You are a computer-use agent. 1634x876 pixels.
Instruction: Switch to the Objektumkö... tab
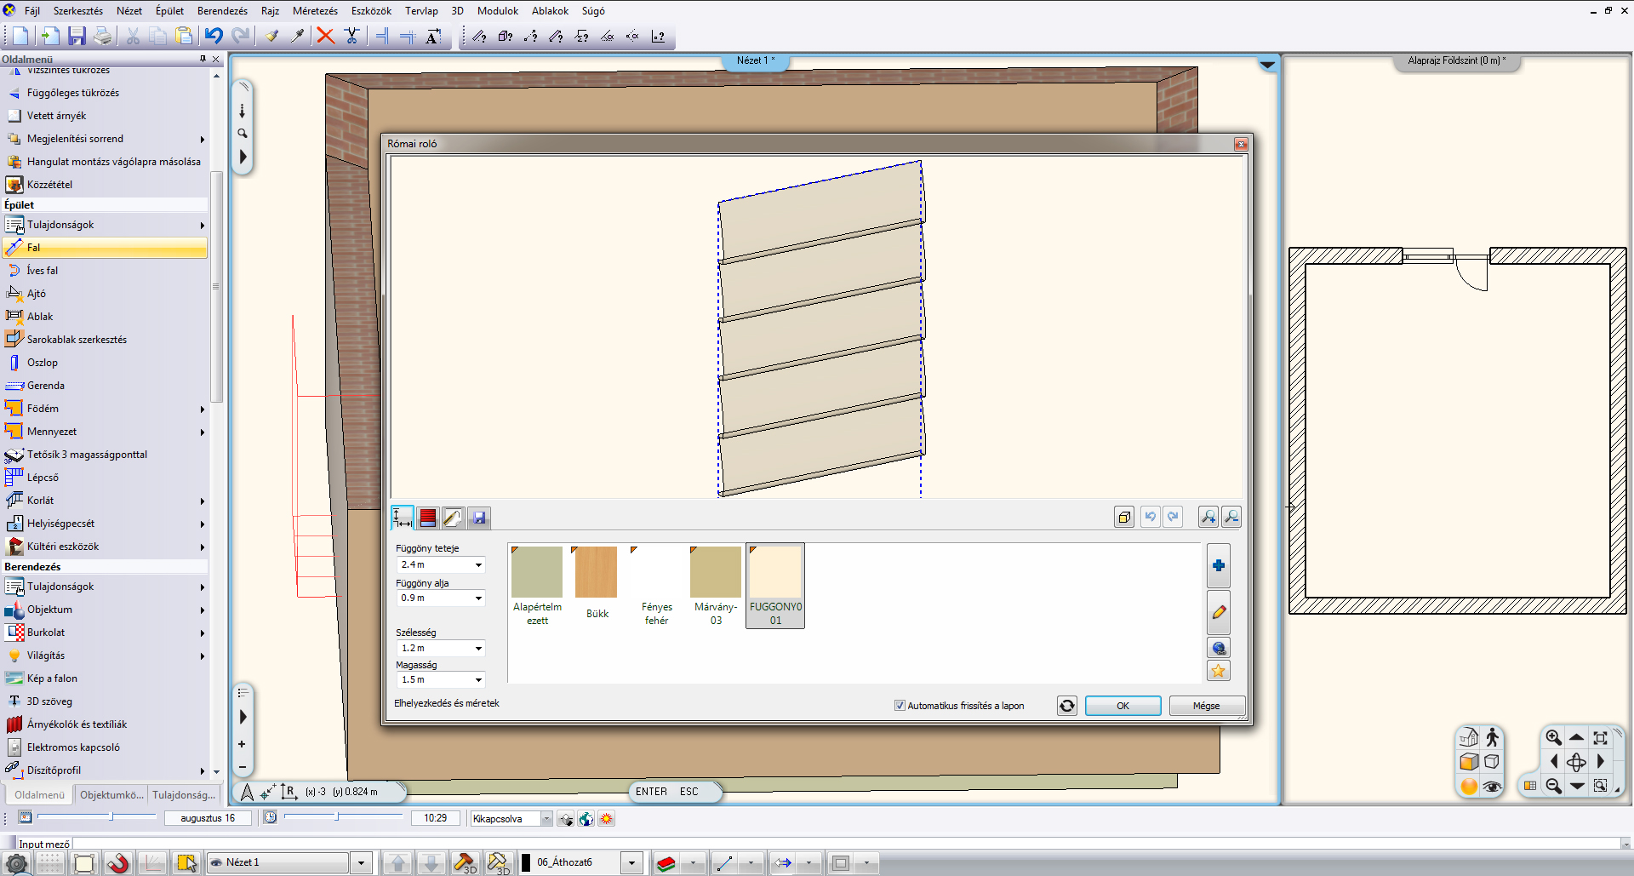pyautogui.click(x=111, y=795)
